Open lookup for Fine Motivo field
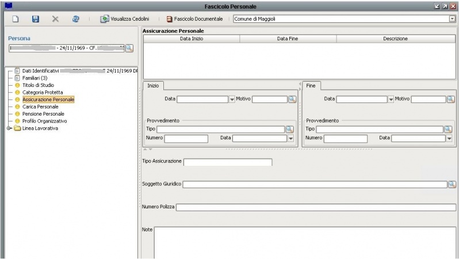Screen dimensions: 459x259 pyautogui.click(x=451, y=99)
